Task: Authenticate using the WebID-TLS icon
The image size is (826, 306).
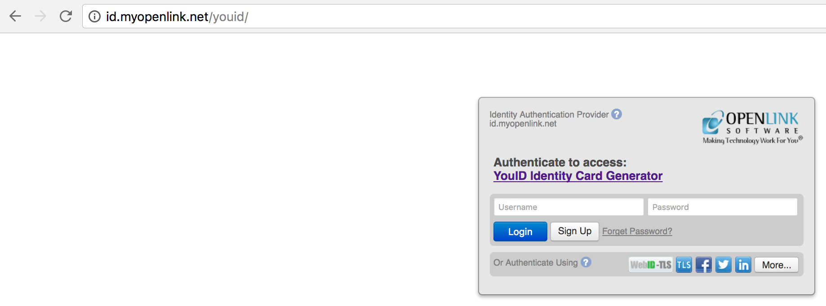Action: pos(651,265)
